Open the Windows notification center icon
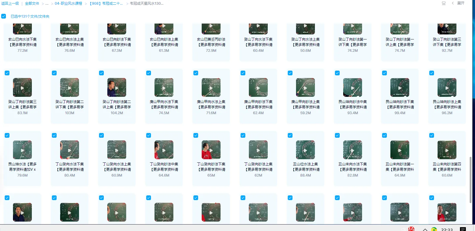475x231 pixels. click(463, 229)
